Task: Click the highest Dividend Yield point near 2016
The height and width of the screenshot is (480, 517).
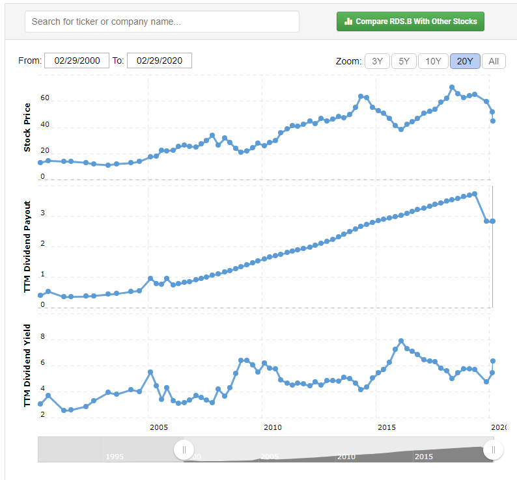Action: pyautogui.click(x=401, y=341)
